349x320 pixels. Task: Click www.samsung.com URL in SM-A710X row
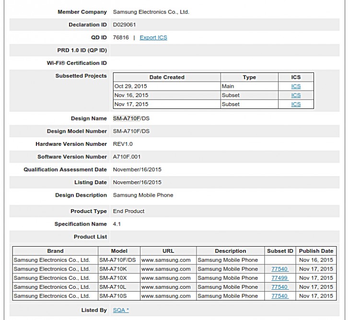coord(166,278)
